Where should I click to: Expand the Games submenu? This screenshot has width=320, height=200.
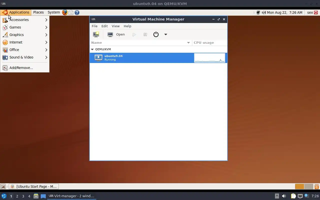pos(25,27)
